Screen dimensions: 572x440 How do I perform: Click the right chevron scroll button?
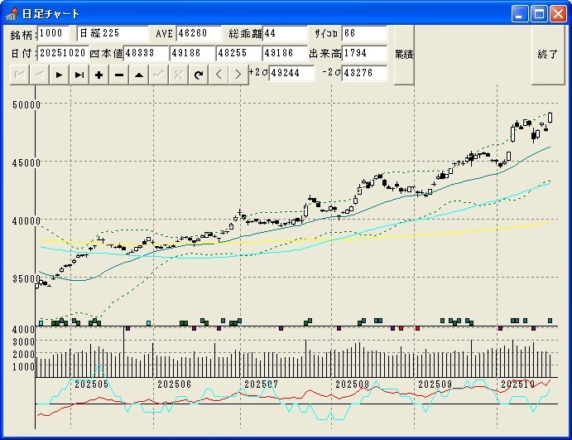tap(238, 75)
